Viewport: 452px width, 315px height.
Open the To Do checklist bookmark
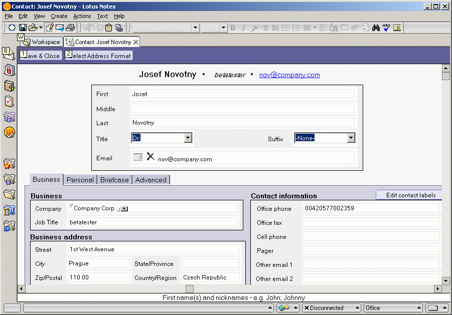tap(9, 101)
